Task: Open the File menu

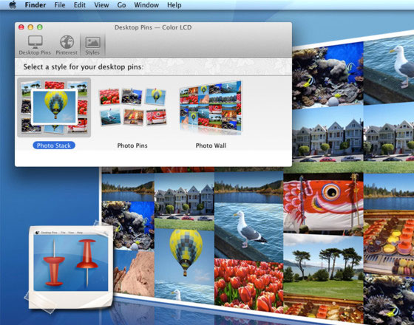Action: (60, 5)
